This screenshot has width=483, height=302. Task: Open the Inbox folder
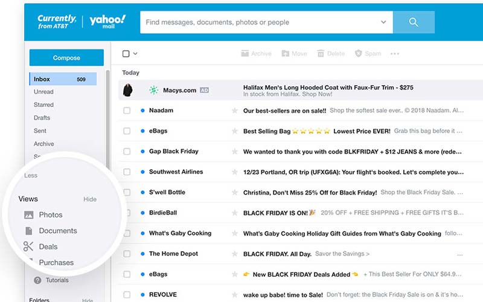[x=63, y=79]
